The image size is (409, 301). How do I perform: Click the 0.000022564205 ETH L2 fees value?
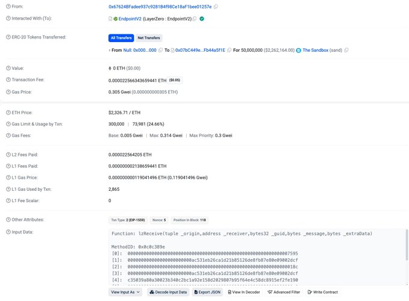(x=130, y=155)
